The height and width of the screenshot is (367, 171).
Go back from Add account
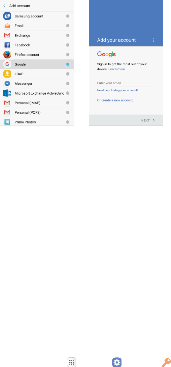pos(4,6)
